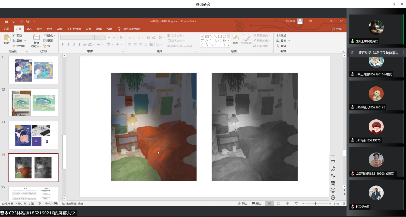
Task: Select slide 13 thumbnail in slide panel
Action: tap(33, 135)
